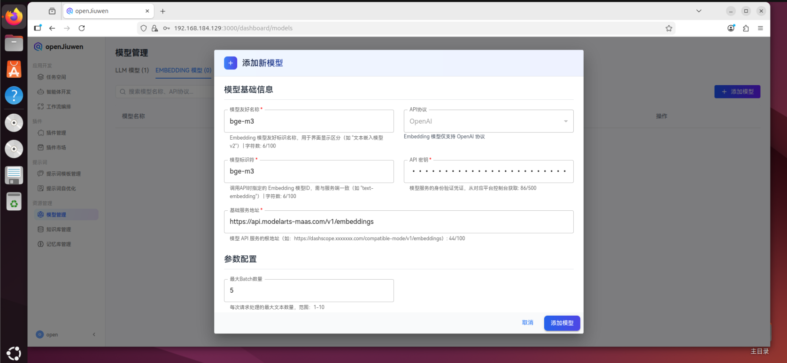Click the tracking protection shield icon
Screen dimensions: 787x363
click(144, 28)
